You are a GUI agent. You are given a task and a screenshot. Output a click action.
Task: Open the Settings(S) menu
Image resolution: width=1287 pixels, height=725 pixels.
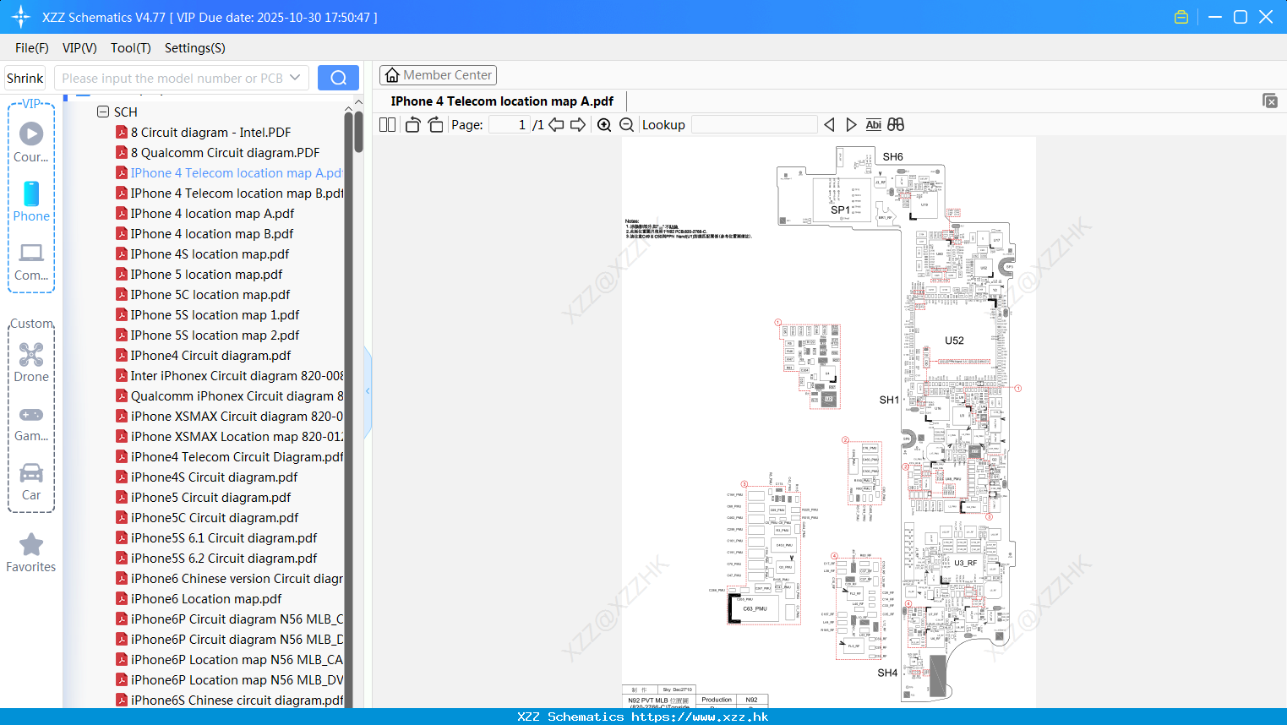[195, 48]
